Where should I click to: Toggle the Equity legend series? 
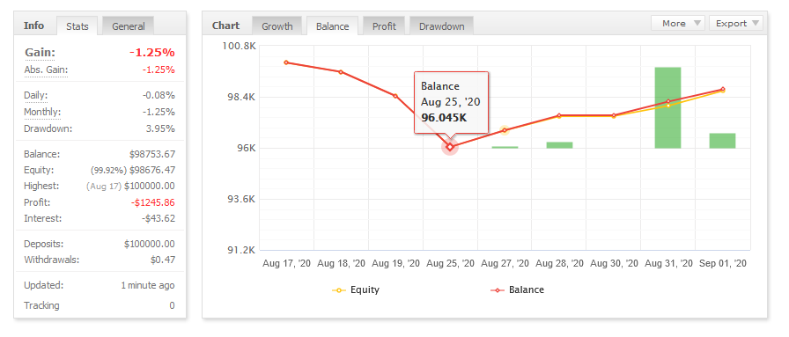[356, 289]
